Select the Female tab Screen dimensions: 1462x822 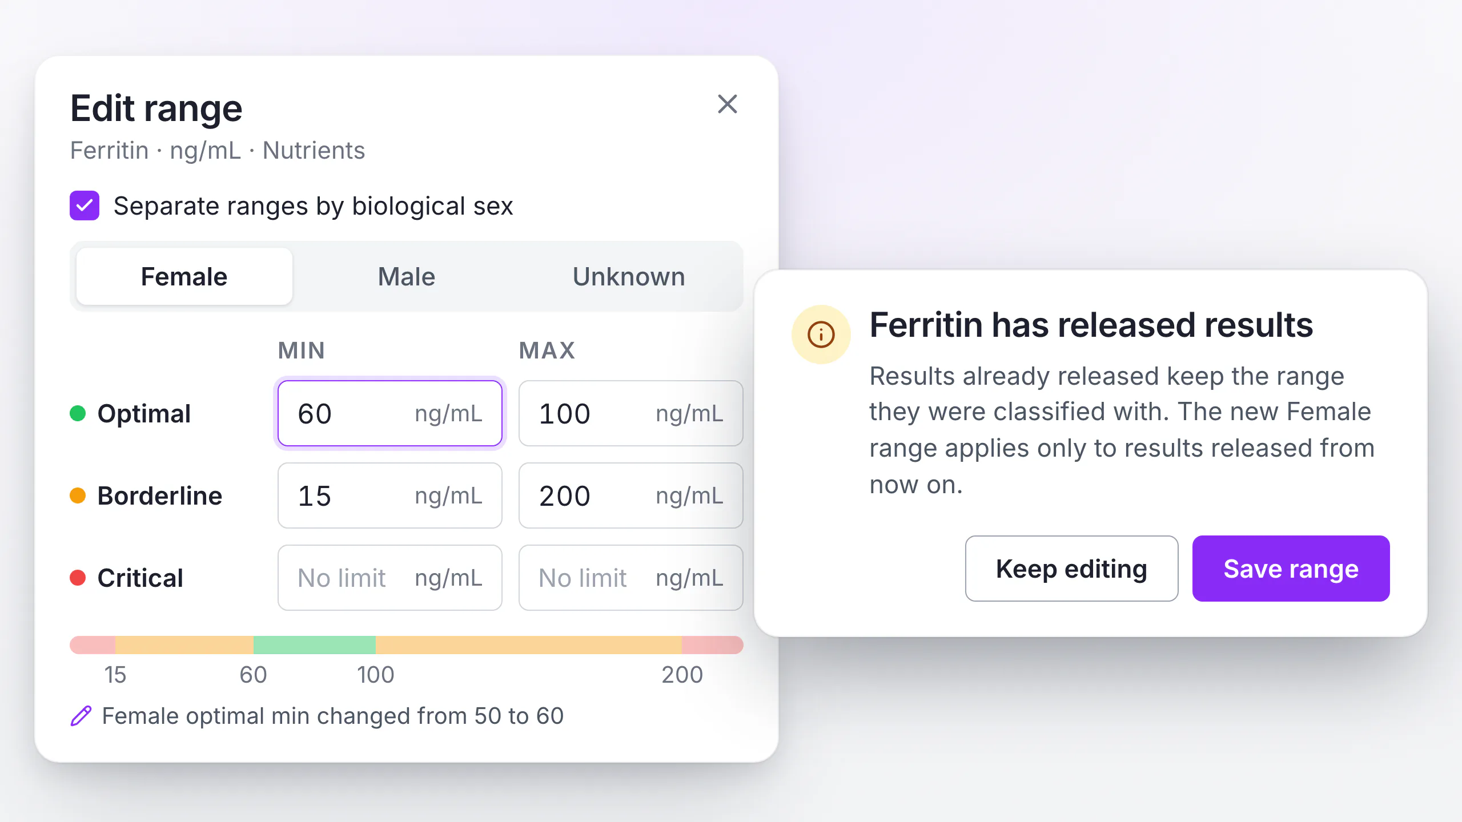tap(184, 277)
